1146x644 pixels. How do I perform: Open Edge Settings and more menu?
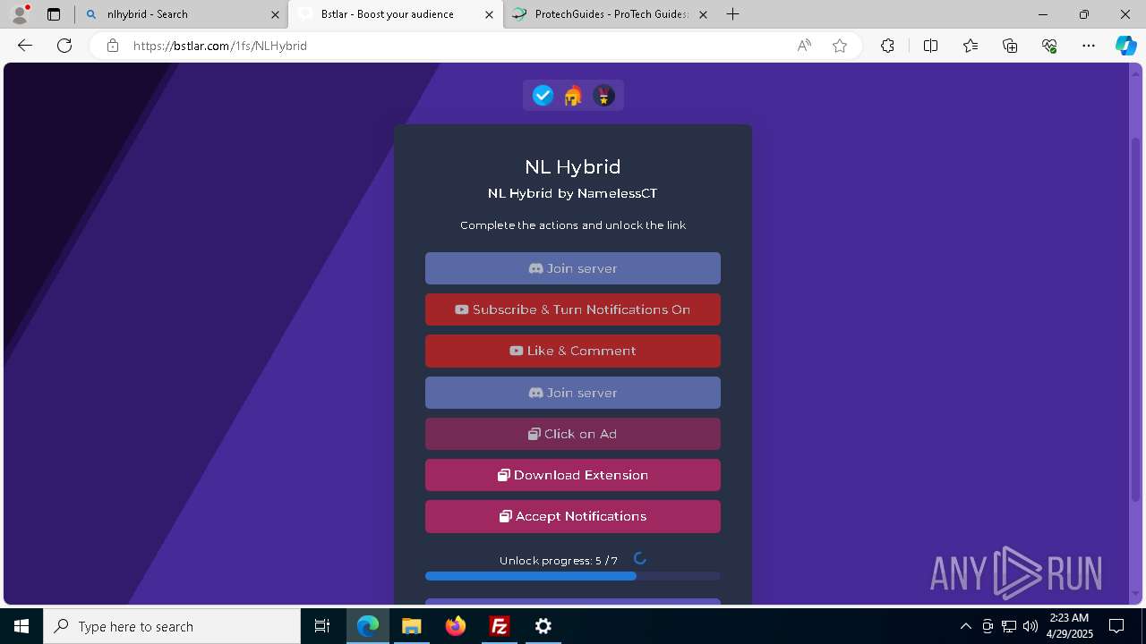click(1089, 46)
